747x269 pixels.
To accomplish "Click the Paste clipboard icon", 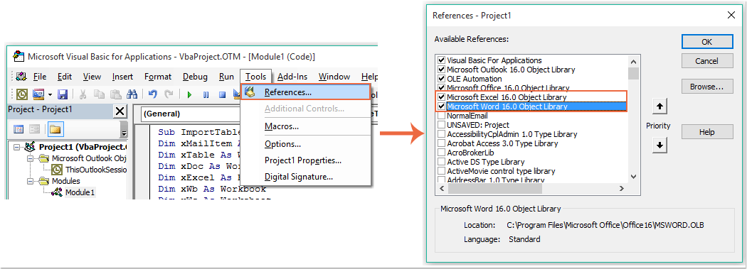I will pyautogui.click(x=115, y=94).
